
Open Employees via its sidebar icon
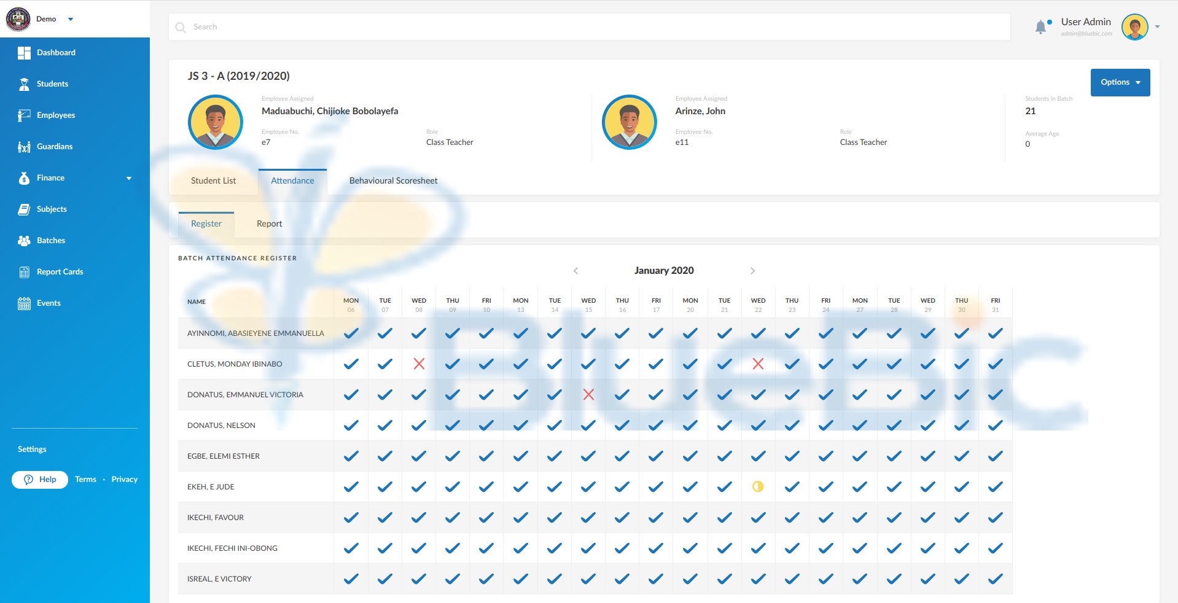pyautogui.click(x=24, y=115)
